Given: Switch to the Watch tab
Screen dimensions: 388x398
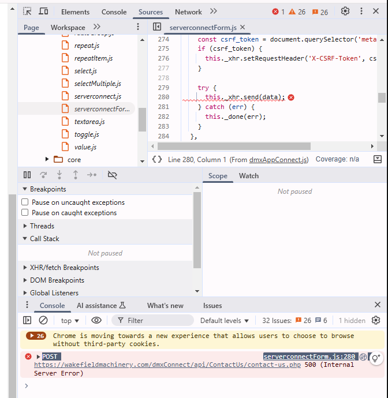Looking at the screenshot, I should (x=249, y=176).
